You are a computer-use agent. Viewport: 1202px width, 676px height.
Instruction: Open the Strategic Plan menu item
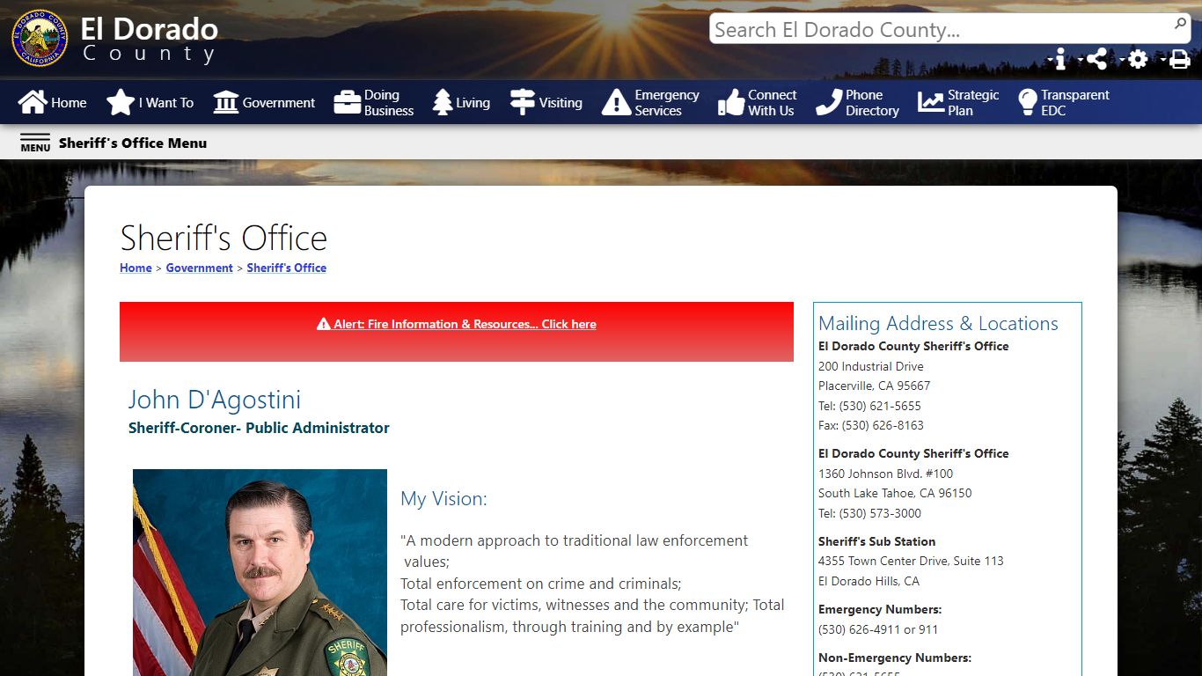click(958, 102)
